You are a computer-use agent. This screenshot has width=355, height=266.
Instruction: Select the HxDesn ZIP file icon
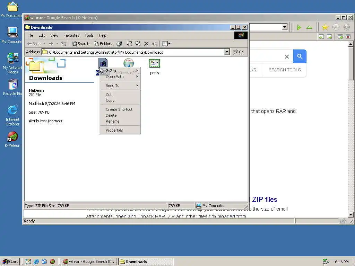(103, 63)
